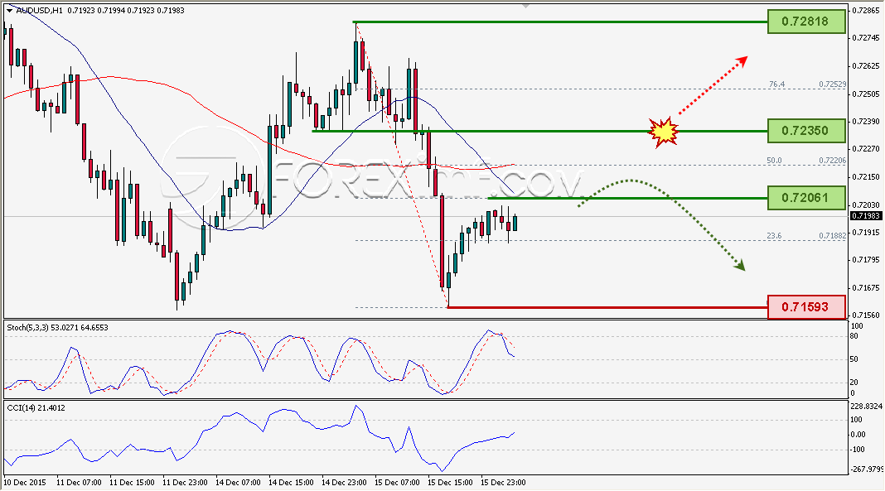Click the 10 Dec 2015 date label
The image size is (885, 491).
point(25,483)
